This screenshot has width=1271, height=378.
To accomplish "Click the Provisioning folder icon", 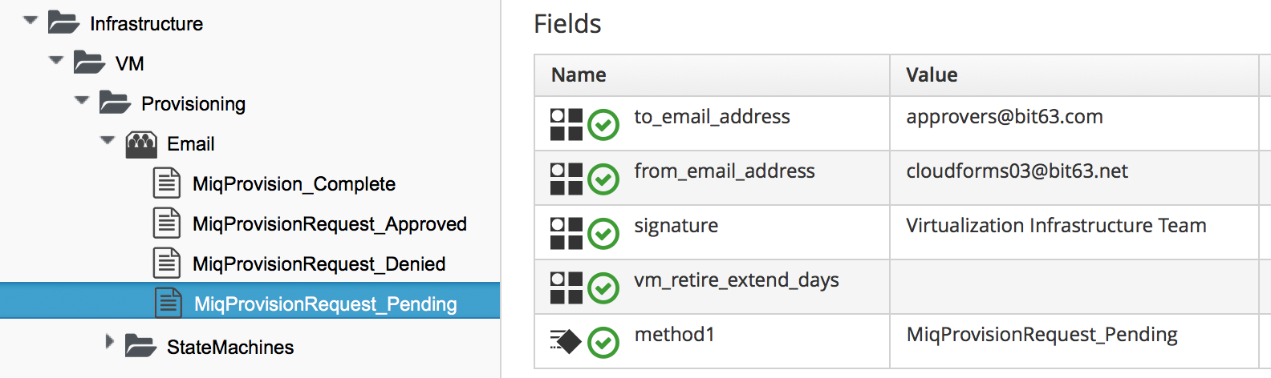I will coord(115,103).
